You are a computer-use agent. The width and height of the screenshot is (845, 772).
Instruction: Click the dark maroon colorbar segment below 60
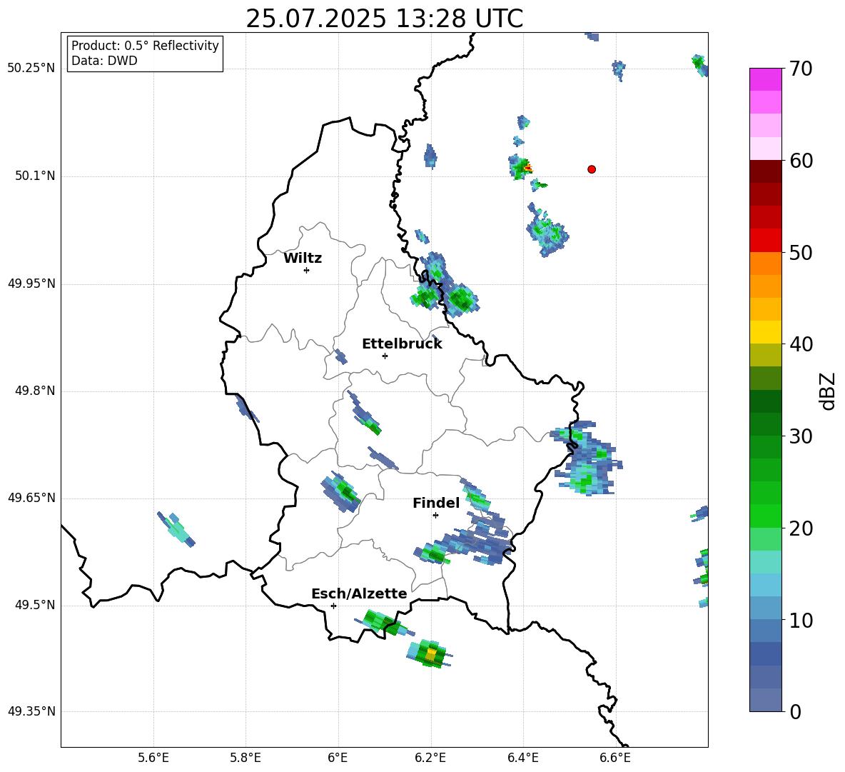pos(765,171)
